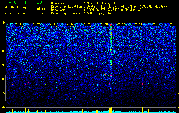Click the meteor count value 25
This screenshot has width=179, height=113.
coord(41,13)
